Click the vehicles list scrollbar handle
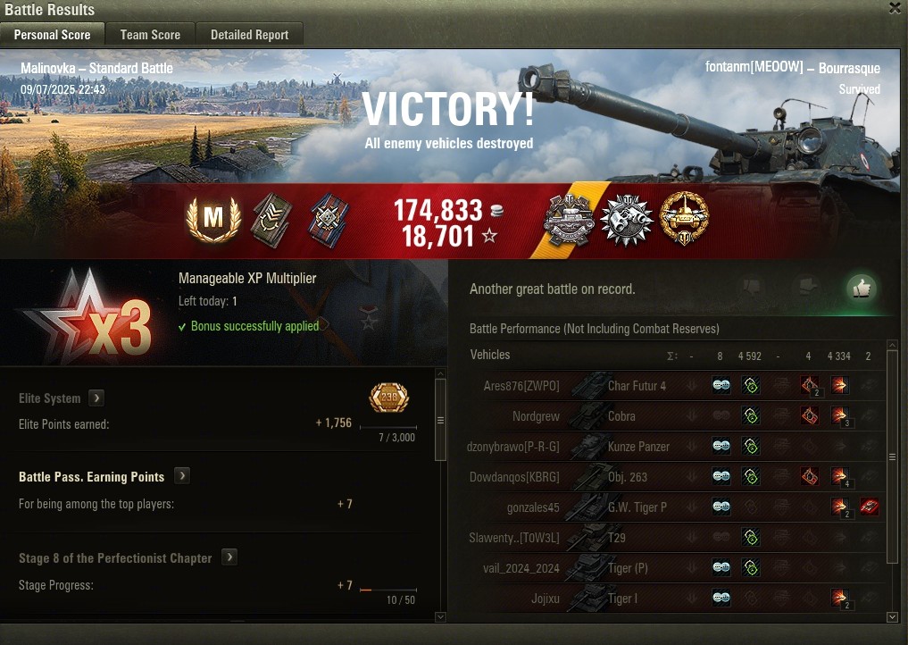Screen dimensions: 908x645 (x=892, y=457)
